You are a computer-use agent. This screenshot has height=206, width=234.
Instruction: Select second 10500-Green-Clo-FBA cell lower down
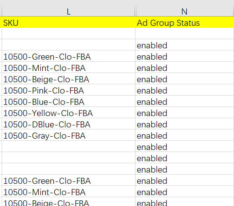tap(68, 180)
